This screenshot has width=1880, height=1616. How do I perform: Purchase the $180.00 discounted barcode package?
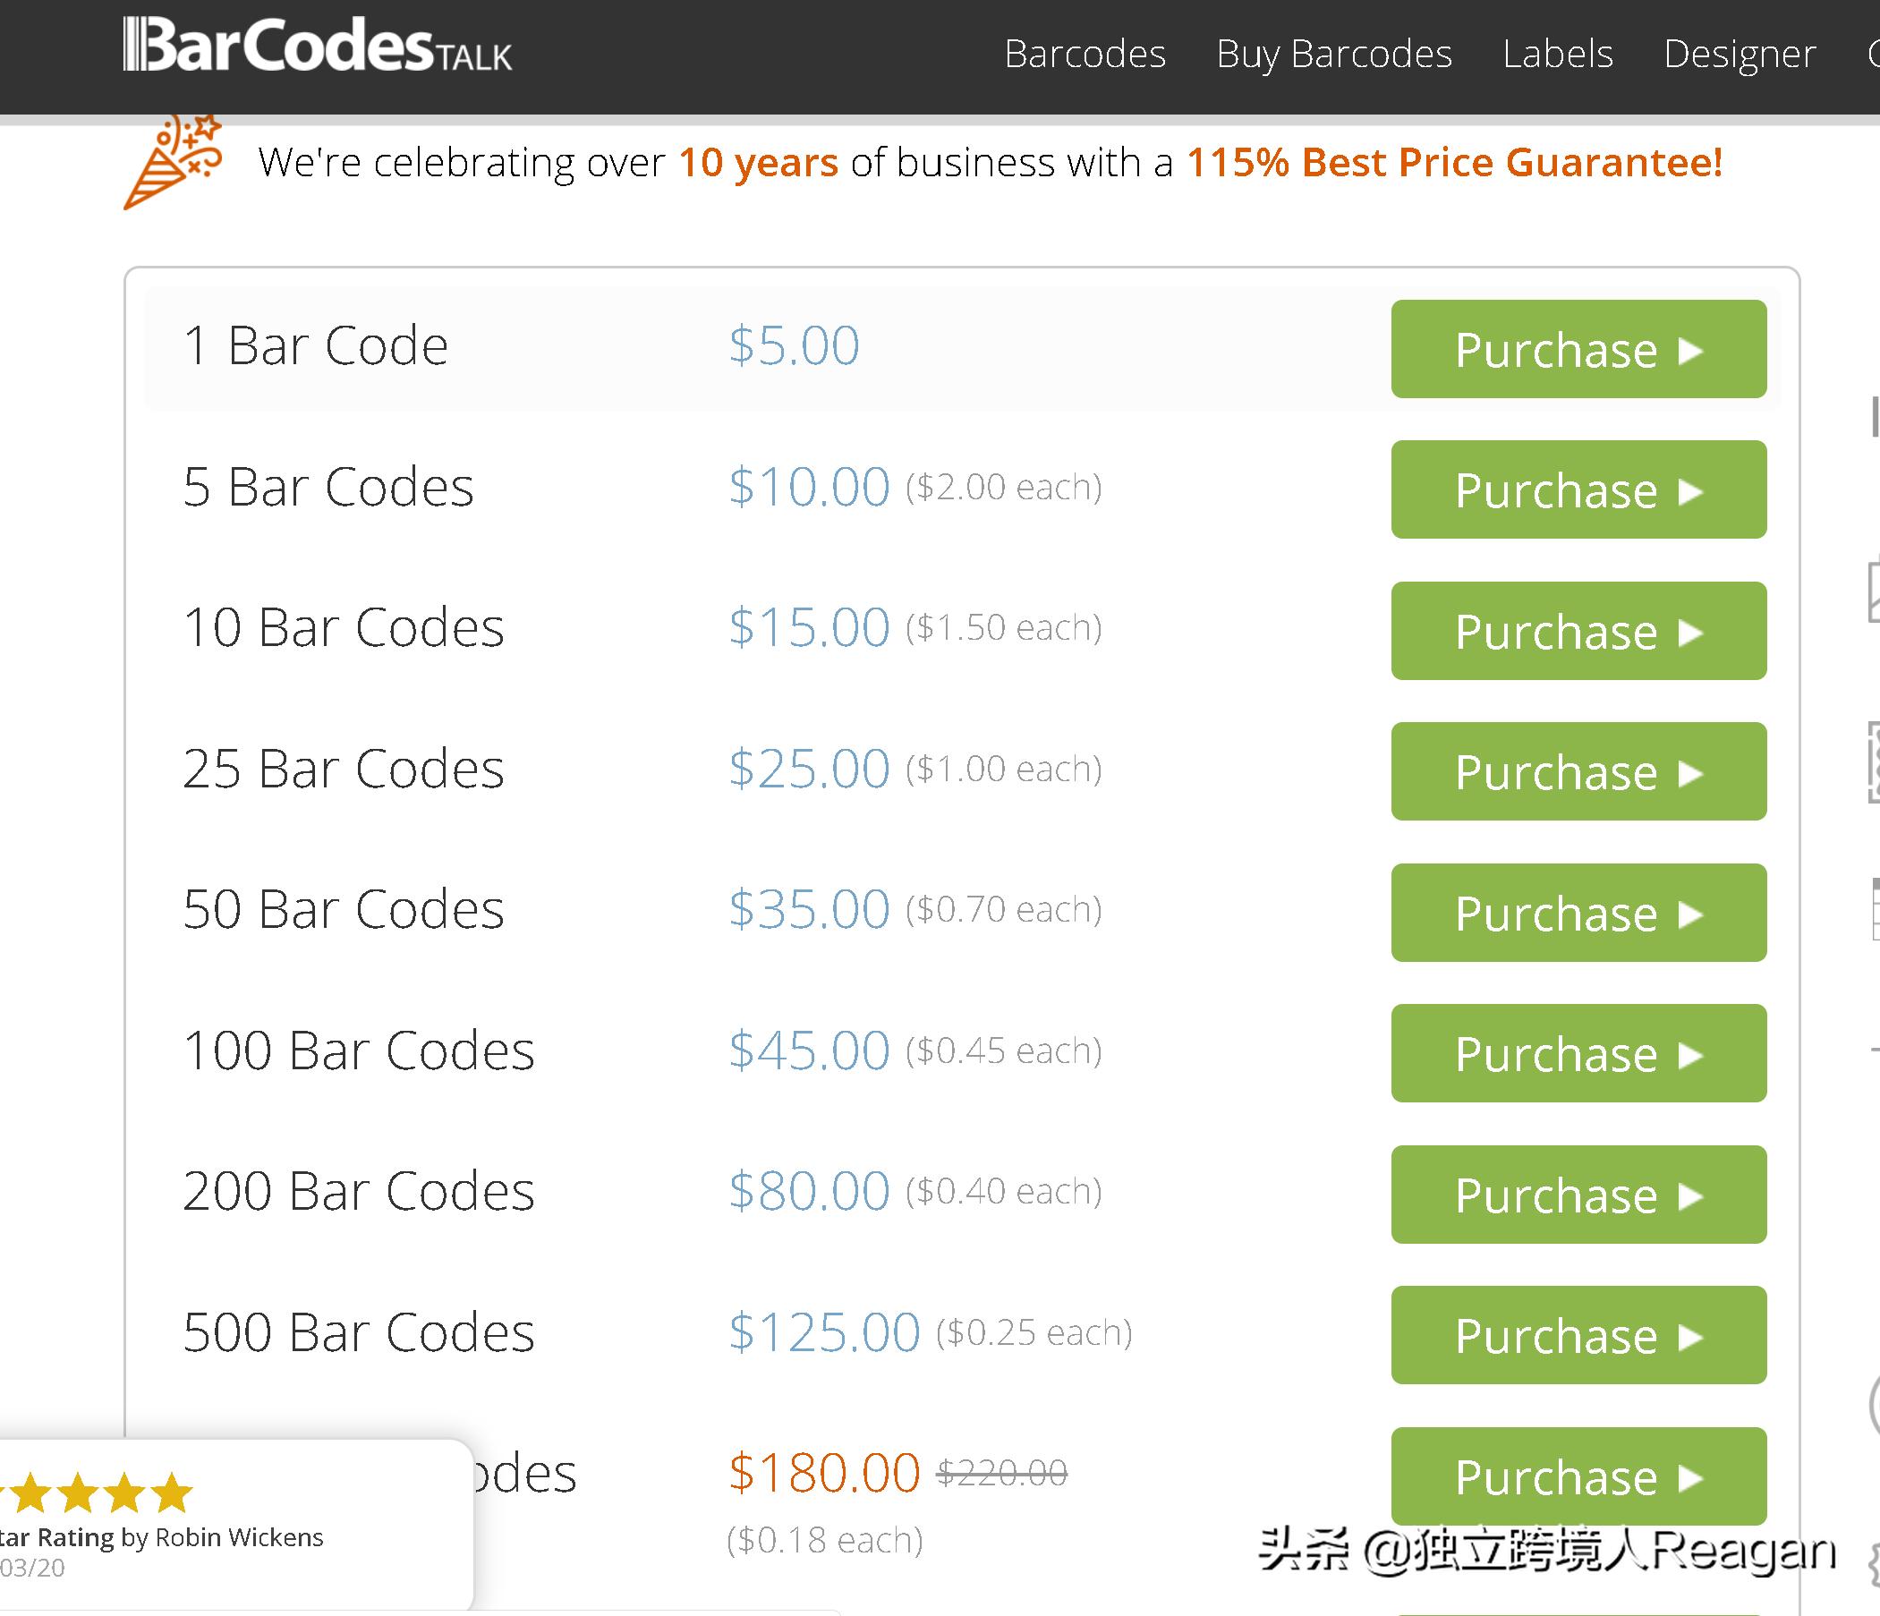[1578, 1476]
